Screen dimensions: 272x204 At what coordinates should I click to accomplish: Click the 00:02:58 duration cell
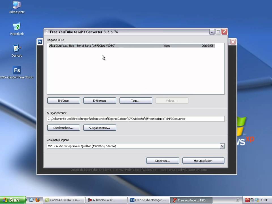207,46
